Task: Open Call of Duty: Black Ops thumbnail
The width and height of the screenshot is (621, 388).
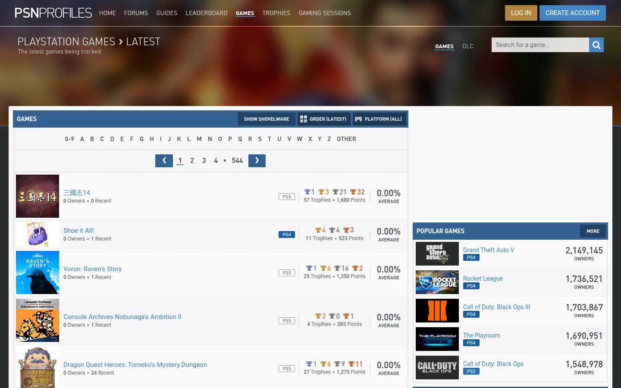Action: [x=437, y=367]
